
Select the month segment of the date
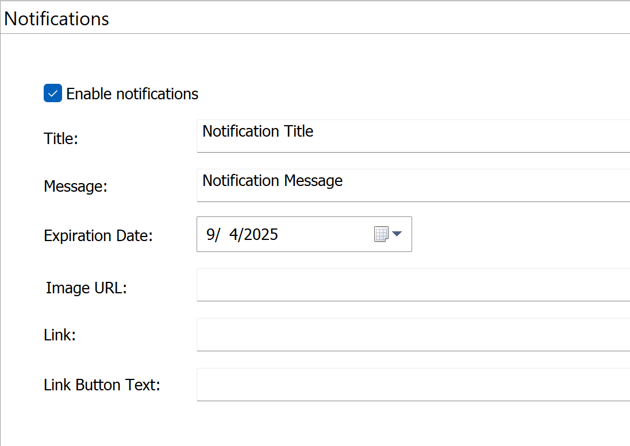(x=209, y=234)
